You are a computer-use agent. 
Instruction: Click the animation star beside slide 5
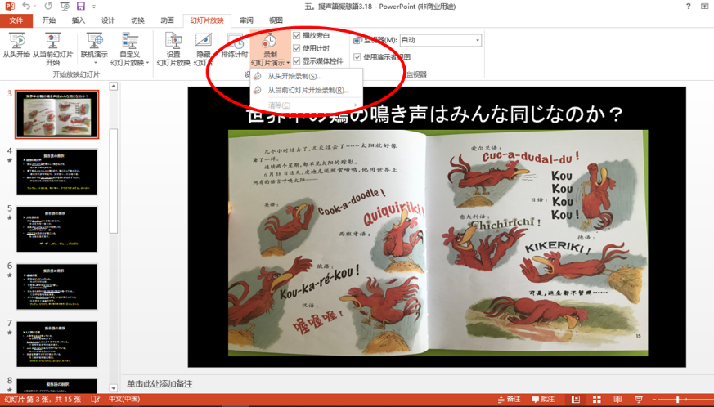[9, 218]
